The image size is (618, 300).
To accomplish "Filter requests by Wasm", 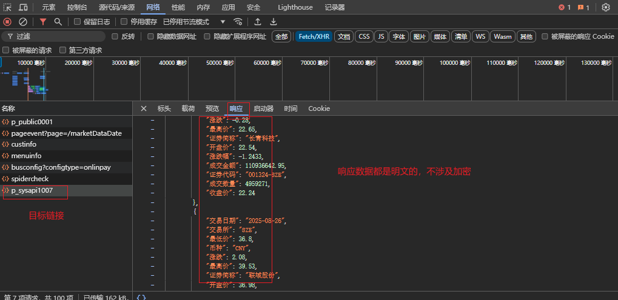I will (503, 36).
